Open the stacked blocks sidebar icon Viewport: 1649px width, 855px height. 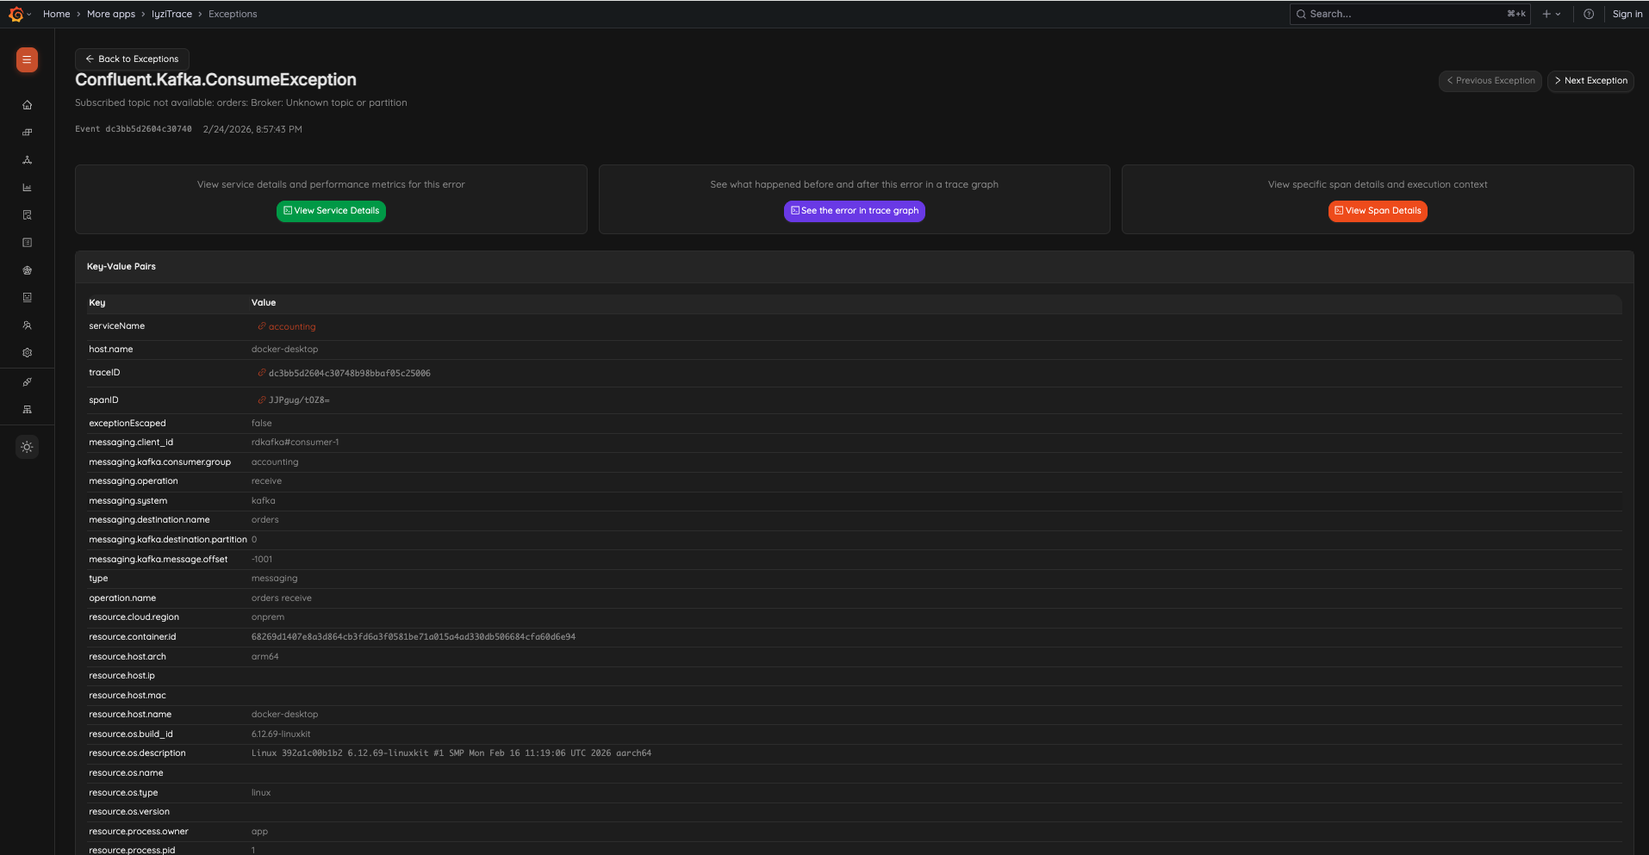pos(27,133)
